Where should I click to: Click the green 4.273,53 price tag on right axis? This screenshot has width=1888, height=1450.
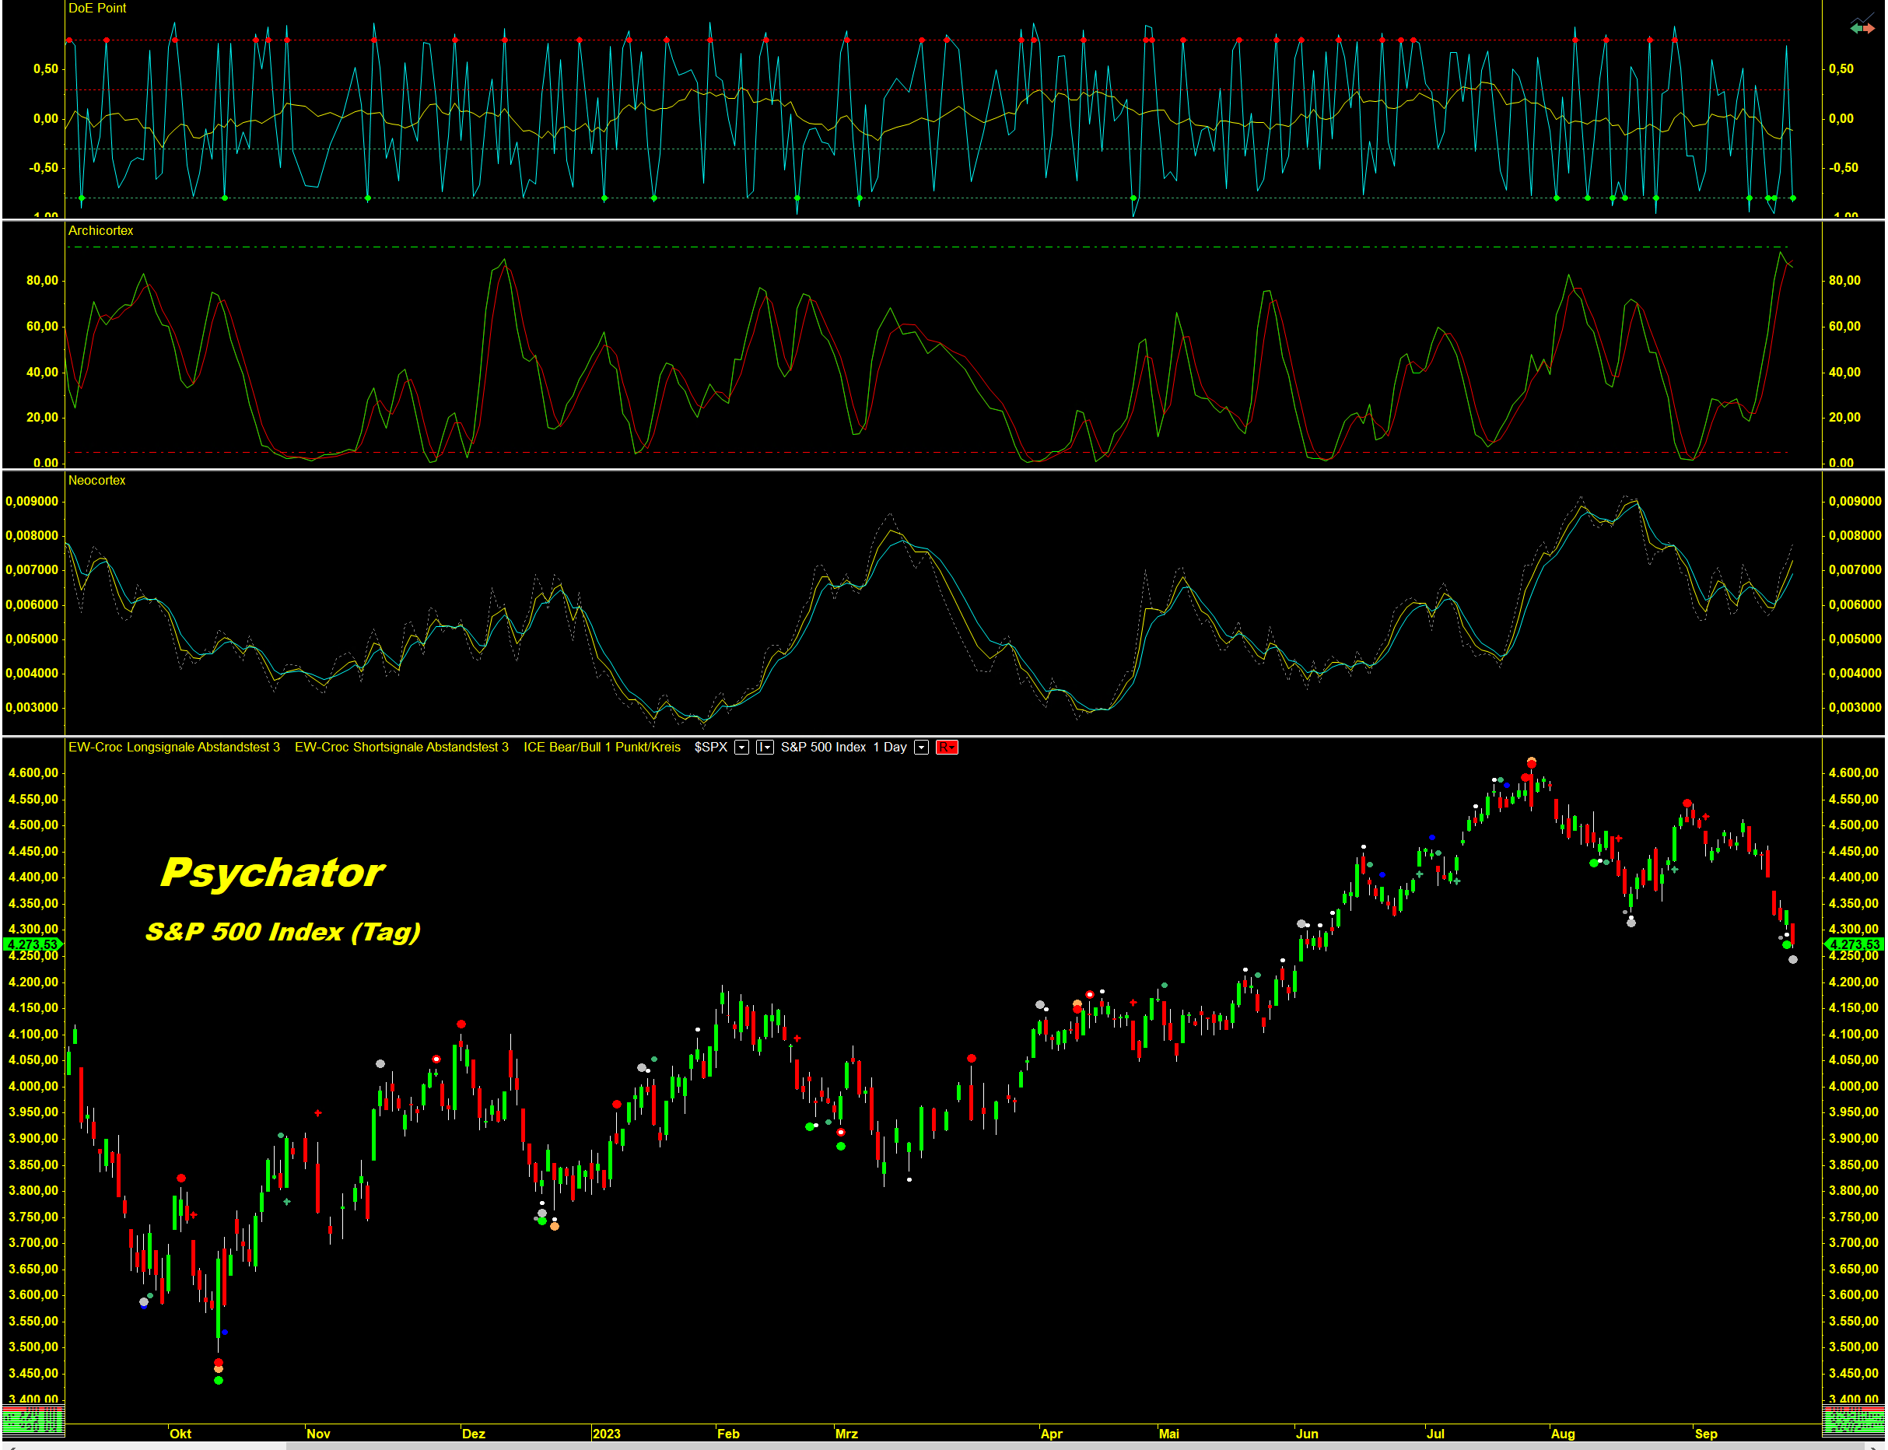tap(1855, 944)
